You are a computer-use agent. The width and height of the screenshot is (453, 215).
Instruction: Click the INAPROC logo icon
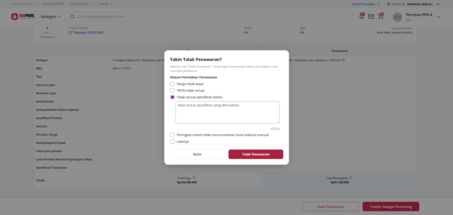coord(15,16)
